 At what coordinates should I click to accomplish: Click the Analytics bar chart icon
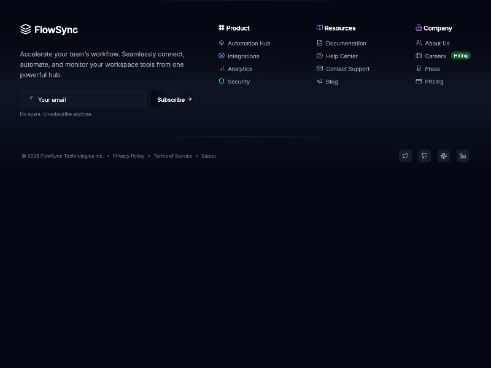(222, 69)
